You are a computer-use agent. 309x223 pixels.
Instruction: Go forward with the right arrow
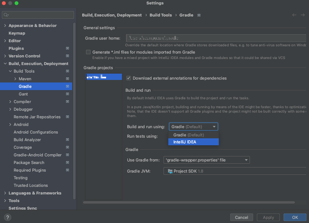click(303, 15)
